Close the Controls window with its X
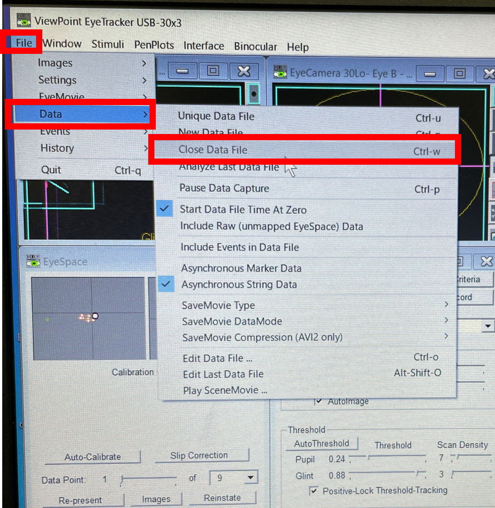 coord(486,261)
